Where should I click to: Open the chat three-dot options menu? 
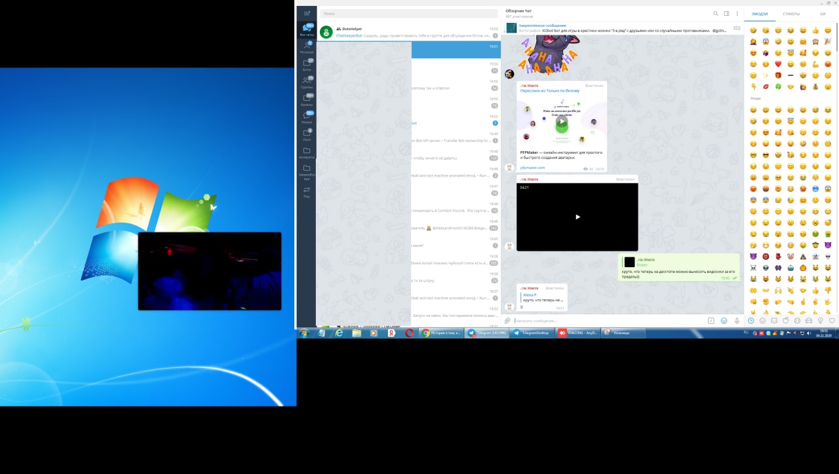pos(737,13)
